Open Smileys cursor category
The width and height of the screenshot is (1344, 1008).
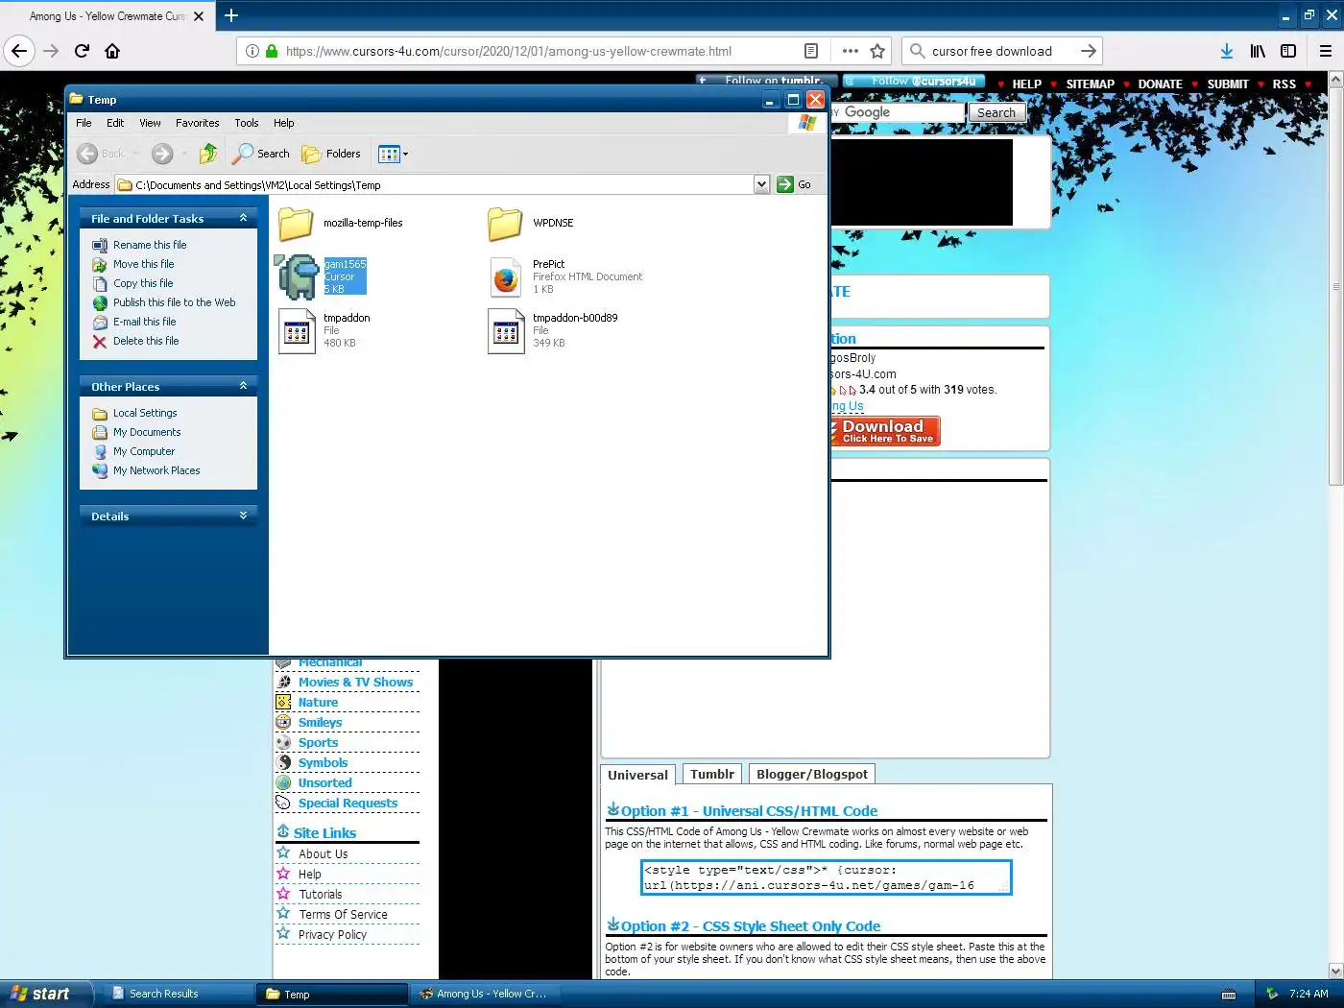(x=320, y=723)
